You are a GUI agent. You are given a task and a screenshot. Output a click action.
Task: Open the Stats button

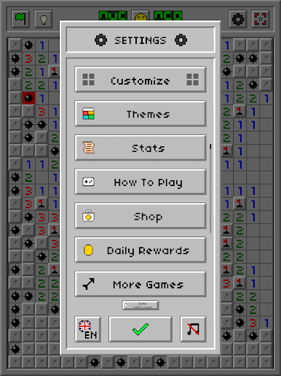coord(140,148)
